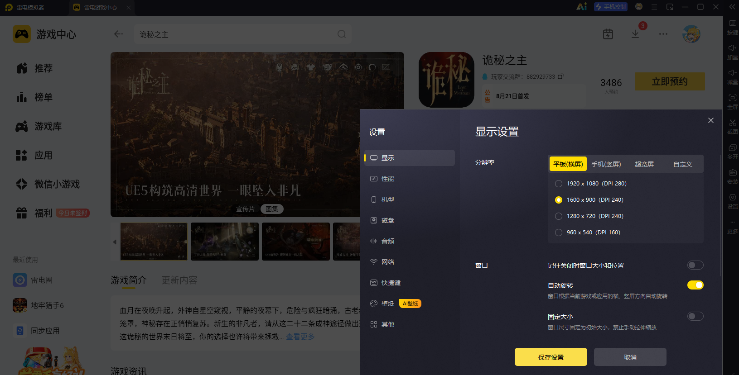Switch to 手机(竖屏) resolution tab
Viewport: 739px width, 375px height.
[x=606, y=164]
